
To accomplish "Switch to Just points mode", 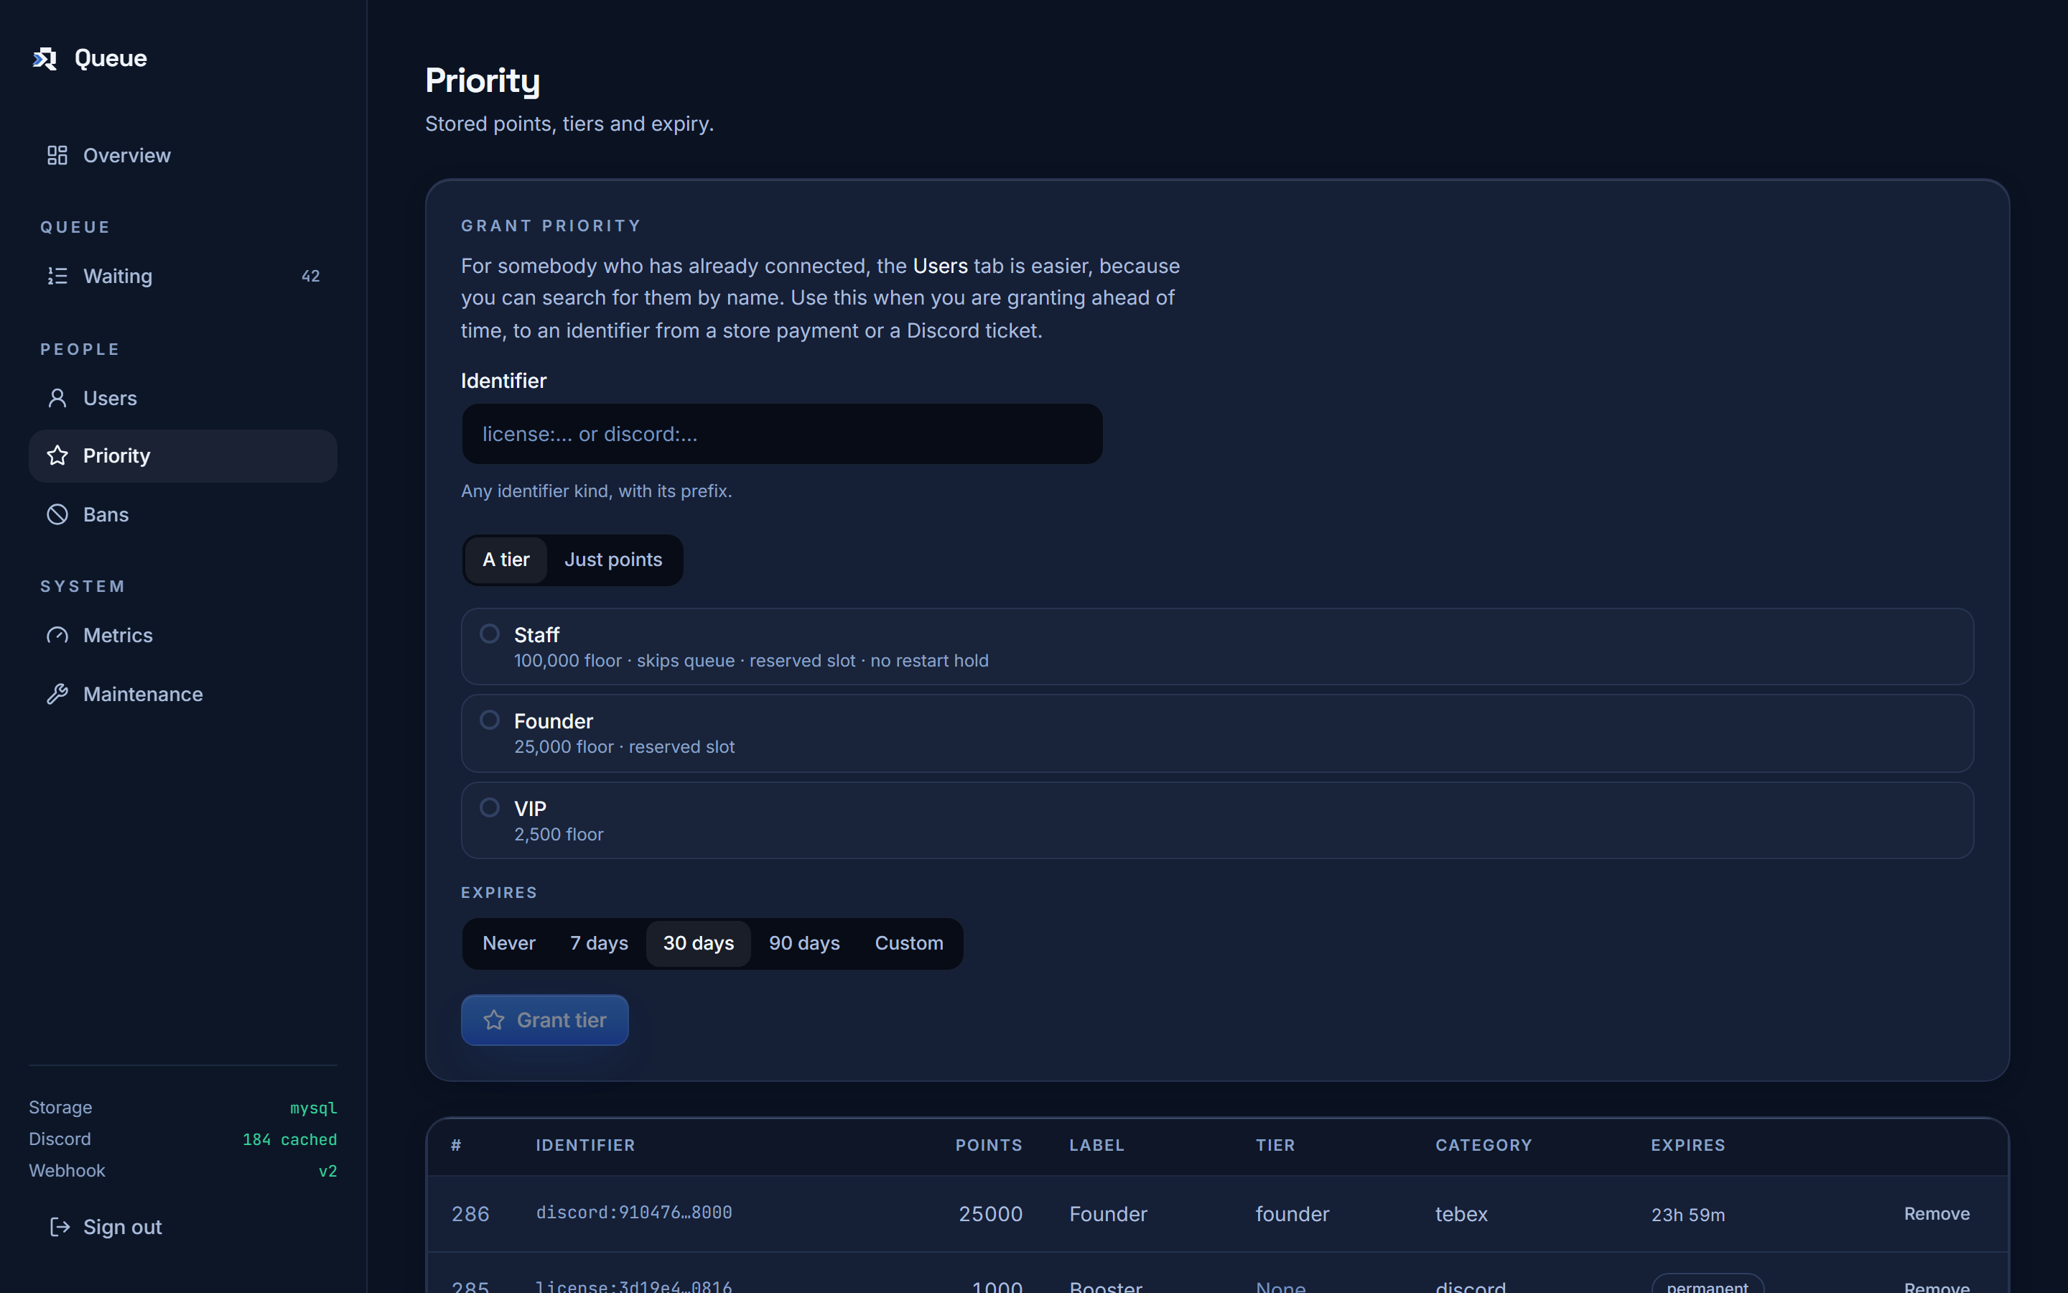I will [x=613, y=560].
